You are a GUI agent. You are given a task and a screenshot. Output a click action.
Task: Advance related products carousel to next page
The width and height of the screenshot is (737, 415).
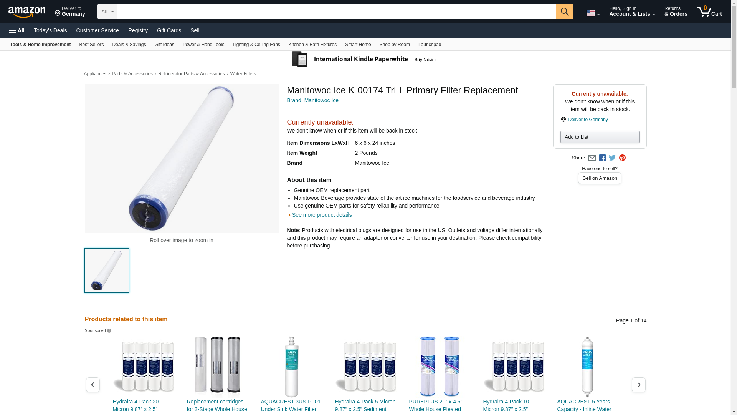[638, 385]
